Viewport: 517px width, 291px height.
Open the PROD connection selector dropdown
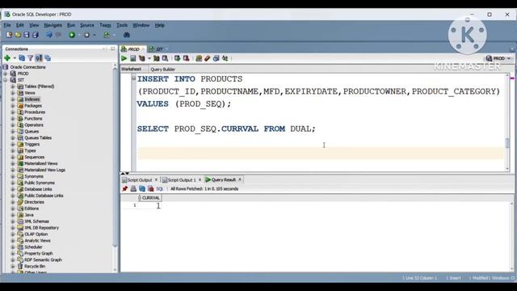point(509,58)
